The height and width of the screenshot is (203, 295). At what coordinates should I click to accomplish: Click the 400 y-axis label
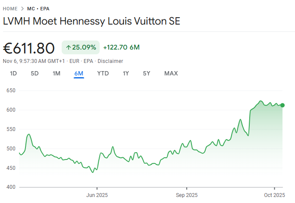tap(11, 187)
